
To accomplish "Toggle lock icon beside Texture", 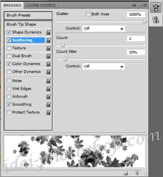I will point(48,48).
